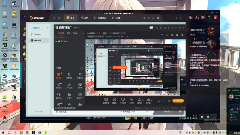Image resolution: width=240 pixels, height=135 pixels.
Task: Open Chrome from the taskbar
Action: 27,132
